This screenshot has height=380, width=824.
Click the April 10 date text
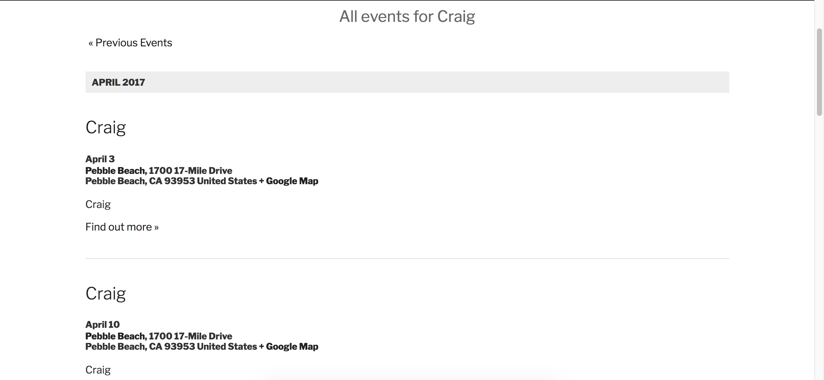(x=102, y=325)
